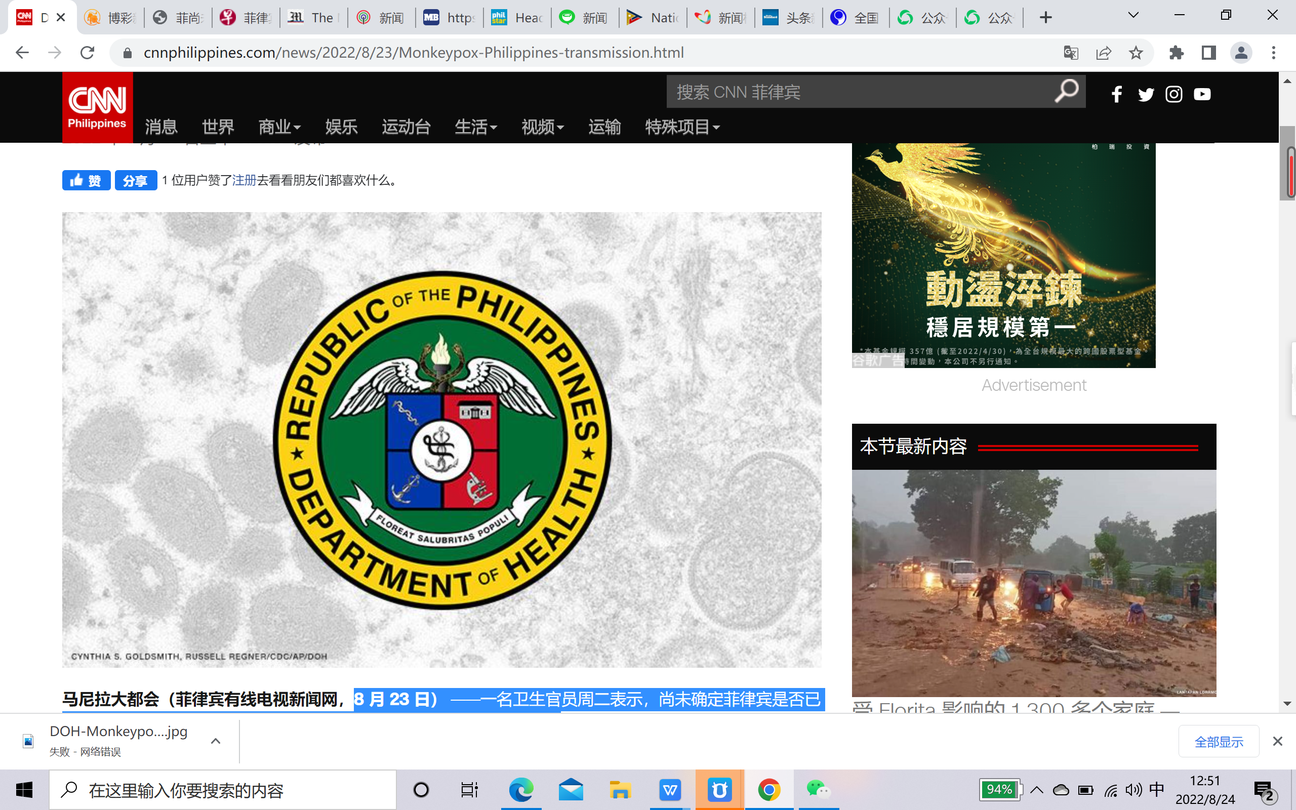Open Cortana circle icon
Image resolution: width=1296 pixels, height=810 pixels.
click(x=421, y=790)
